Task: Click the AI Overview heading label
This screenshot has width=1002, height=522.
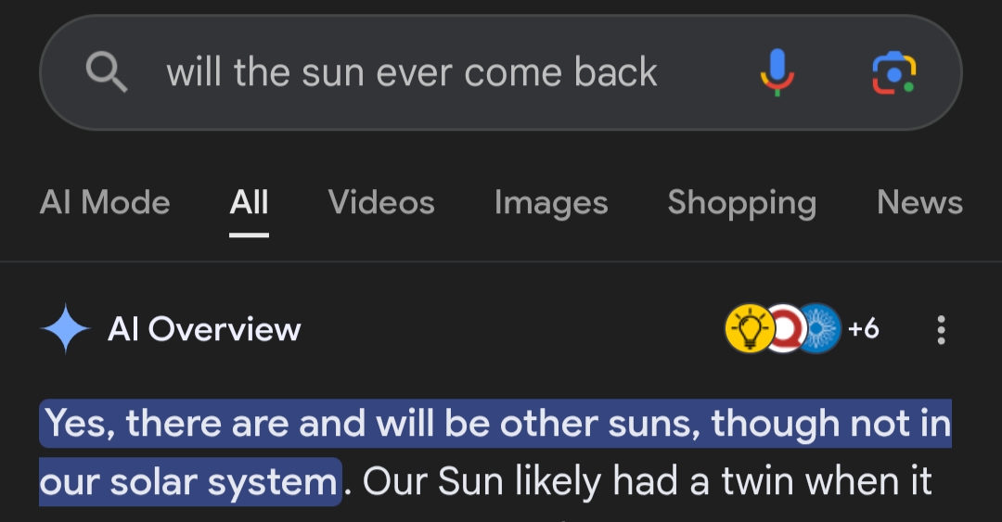Action: (204, 329)
